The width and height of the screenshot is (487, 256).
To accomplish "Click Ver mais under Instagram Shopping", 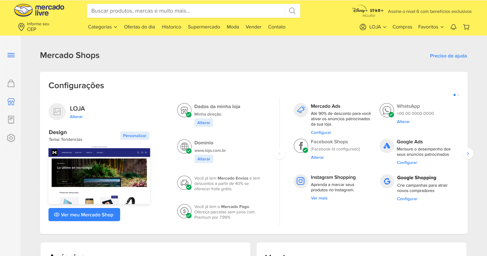I will coord(319,198).
